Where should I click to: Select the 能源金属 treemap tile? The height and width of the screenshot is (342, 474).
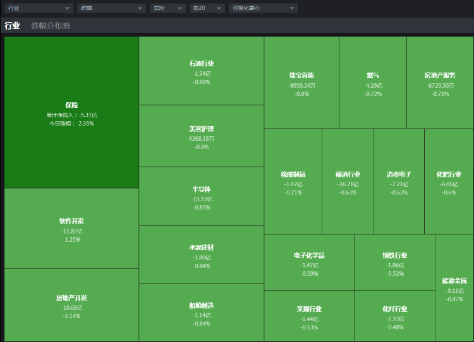(454, 288)
